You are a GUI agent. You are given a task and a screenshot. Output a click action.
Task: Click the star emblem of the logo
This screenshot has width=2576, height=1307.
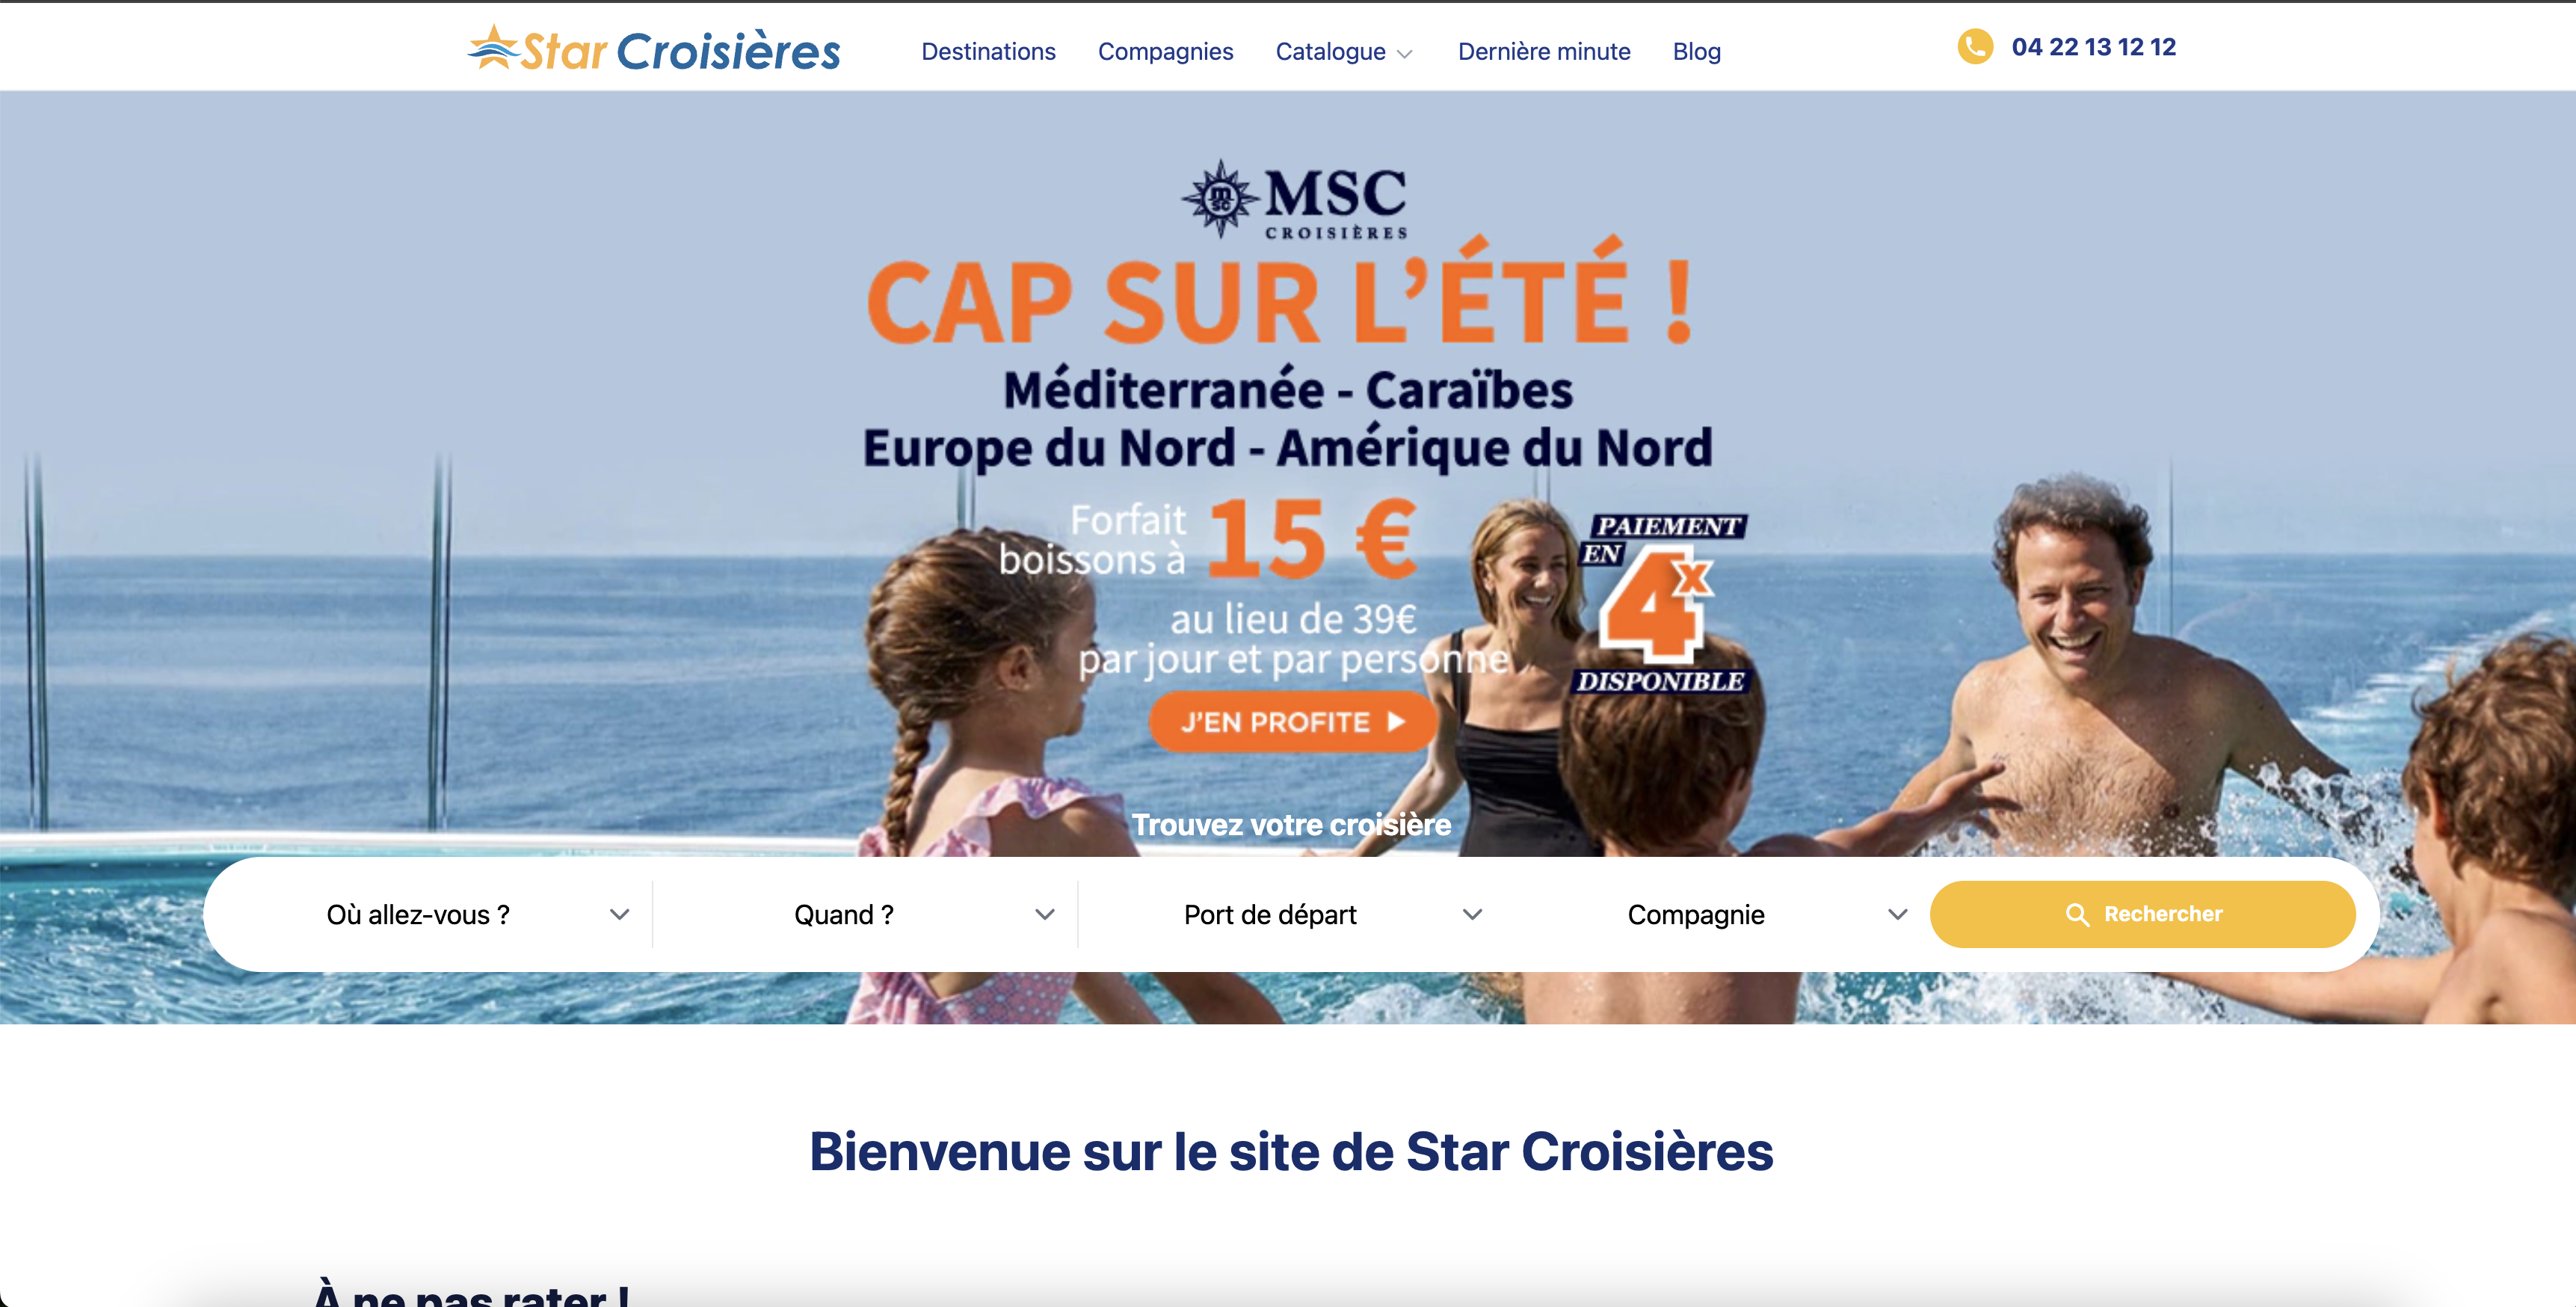pos(494,46)
